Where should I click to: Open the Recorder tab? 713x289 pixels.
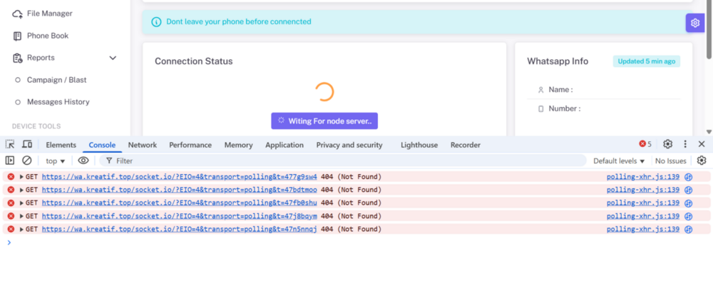pyautogui.click(x=465, y=145)
